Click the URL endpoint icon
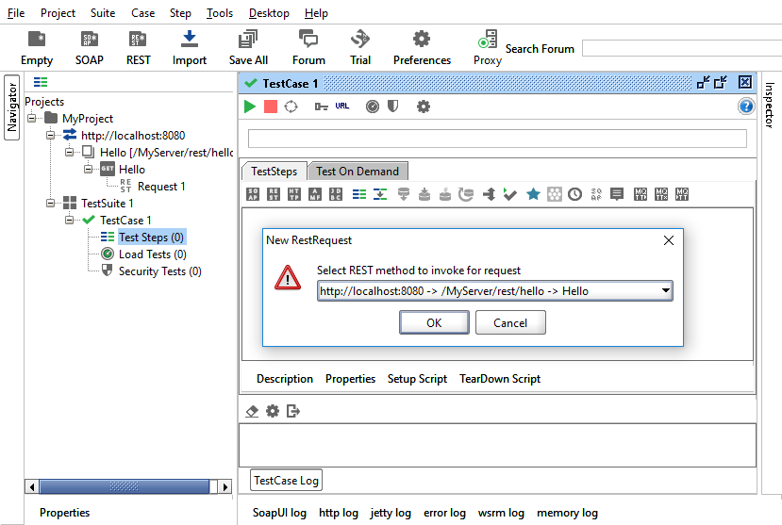 click(x=342, y=107)
